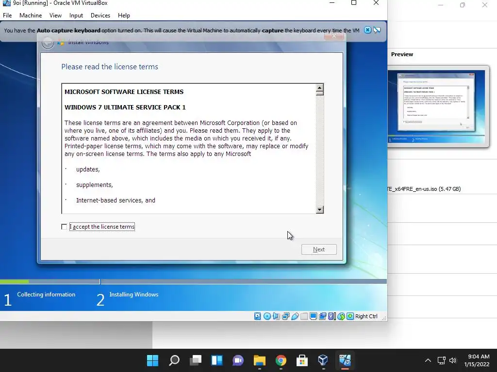
Task: Show hidden system tray icons
Action: pos(428,360)
